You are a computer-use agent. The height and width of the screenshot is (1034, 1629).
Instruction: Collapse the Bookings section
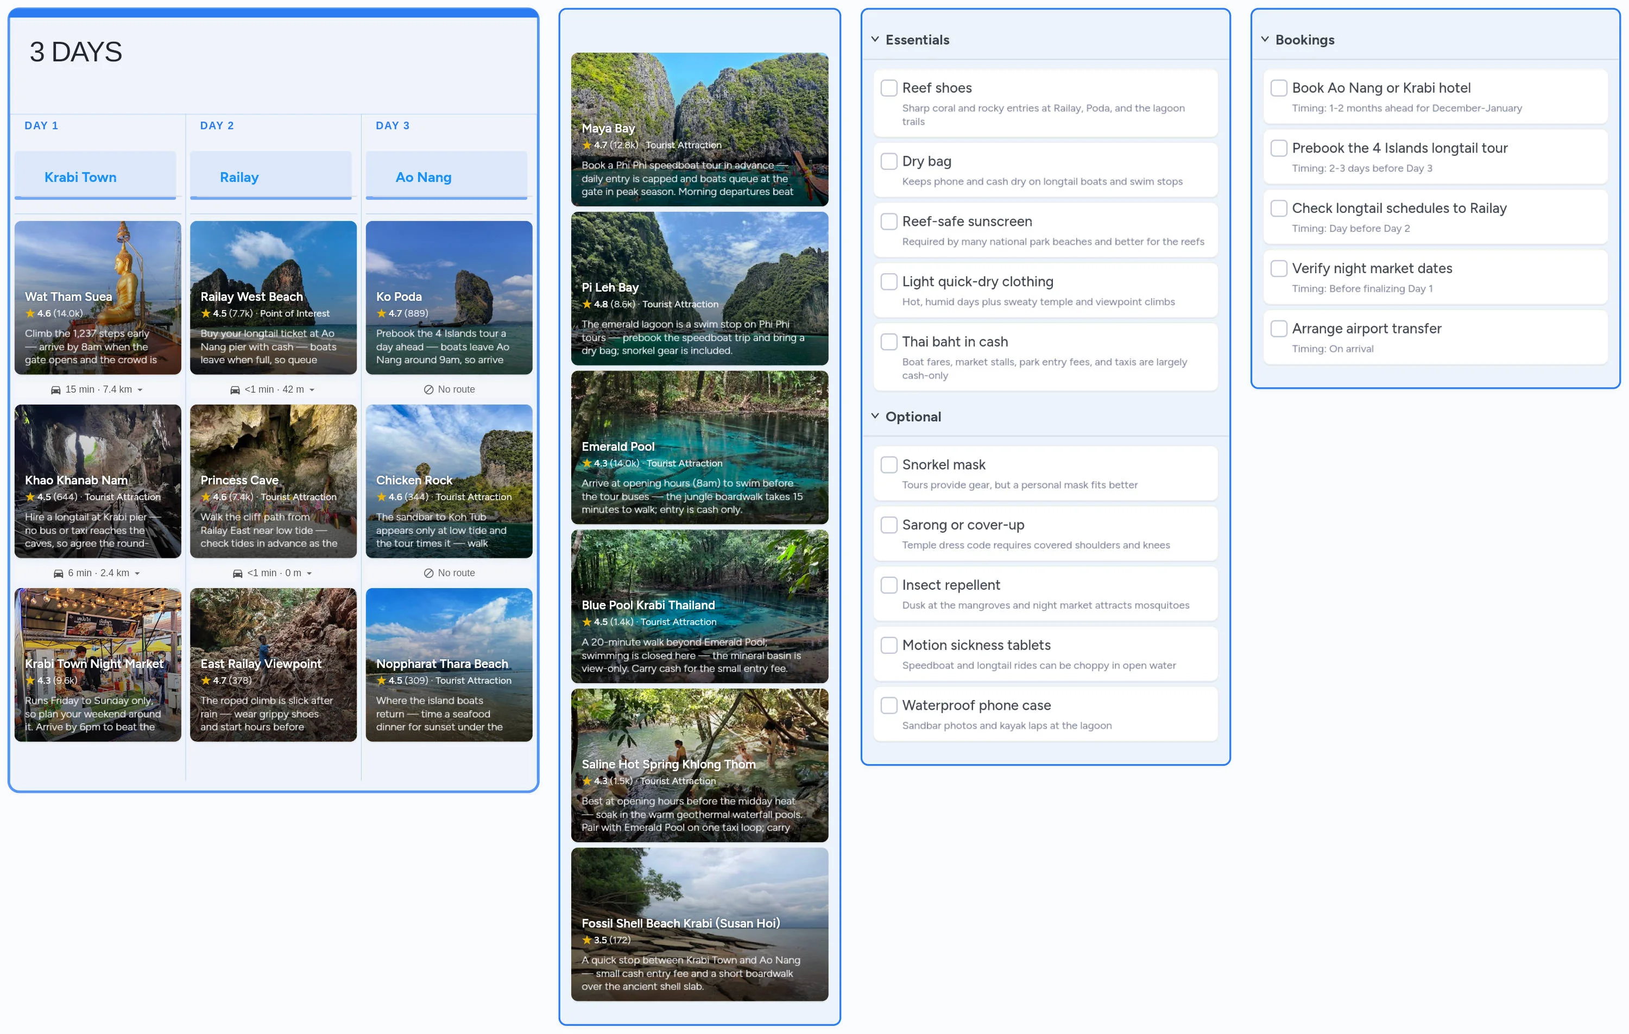click(1264, 39)
